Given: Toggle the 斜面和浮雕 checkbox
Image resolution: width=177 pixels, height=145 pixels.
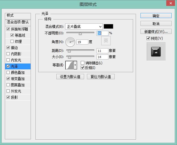Looking at the screenshot, I should (x=8, y=29).
